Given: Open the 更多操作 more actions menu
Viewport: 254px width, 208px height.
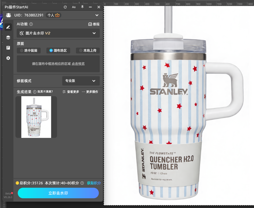Looking at the screenshot, I should 90,92.
